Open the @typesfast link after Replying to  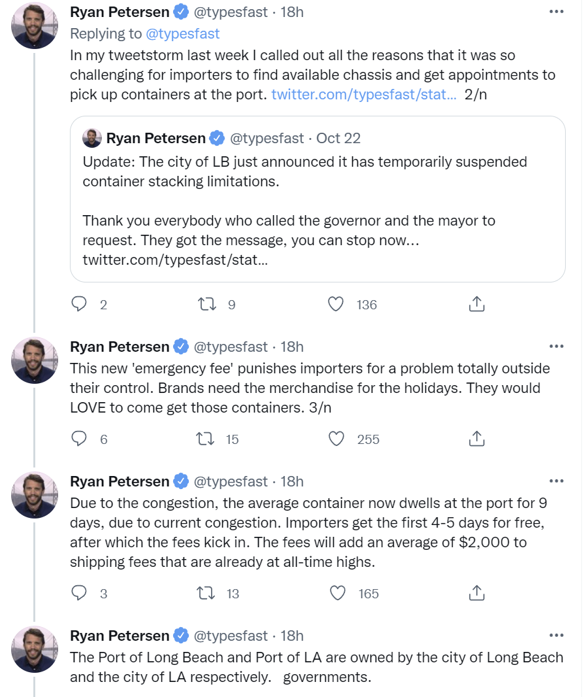(182, 34)
